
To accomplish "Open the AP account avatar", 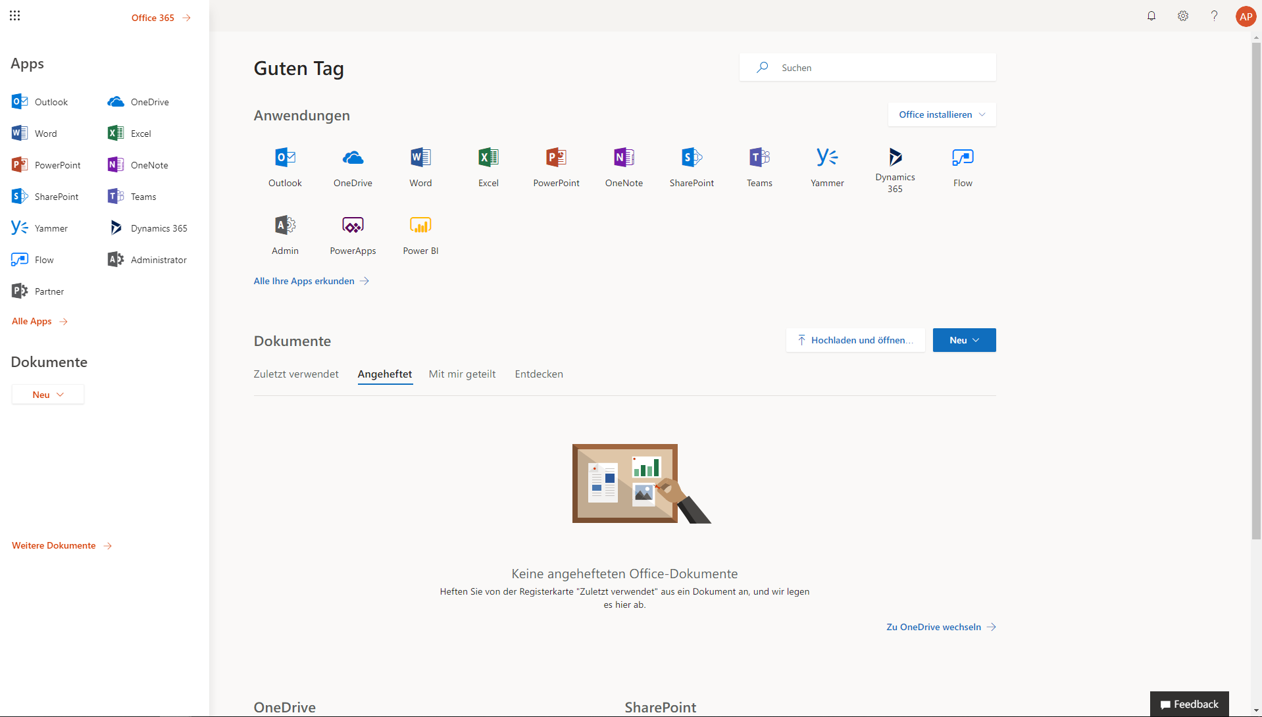I will click(x=1246, y=16).
